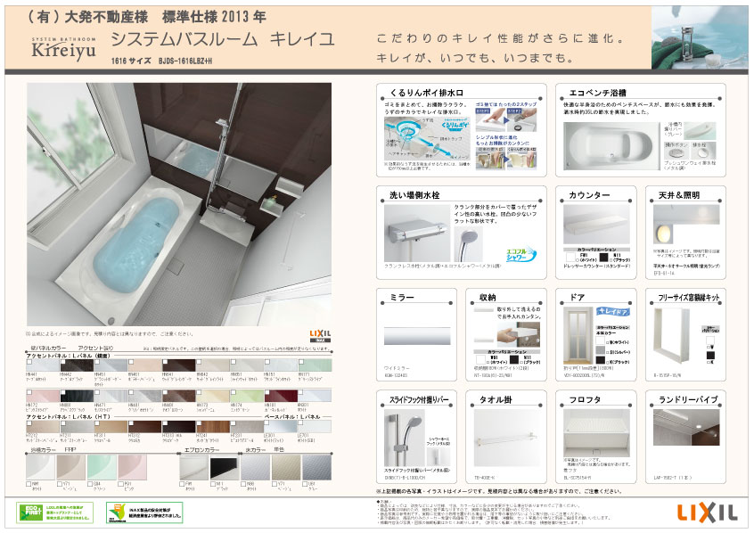This screenshot has height=533, width=754.
Task: Select the white storage color variation swatch
Action: coord(481,359)
